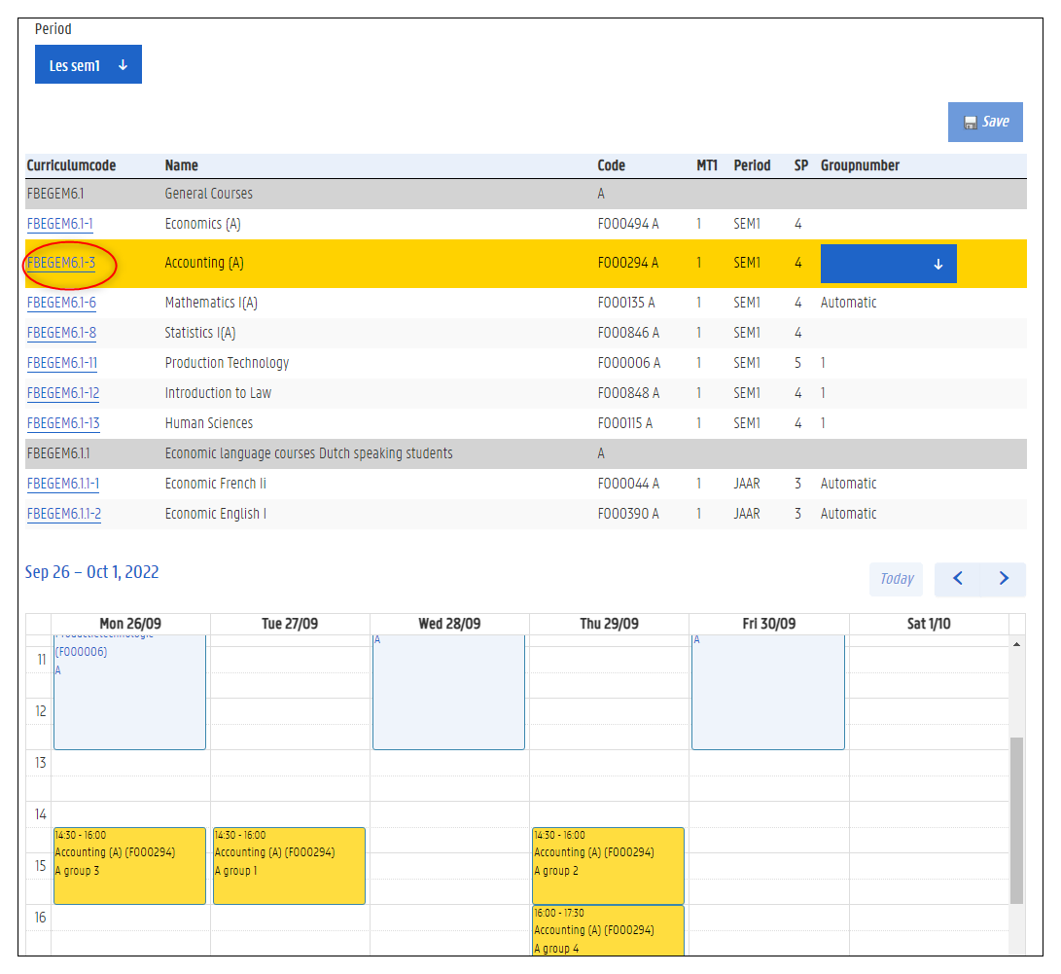Click the Save button

point(985,123)
